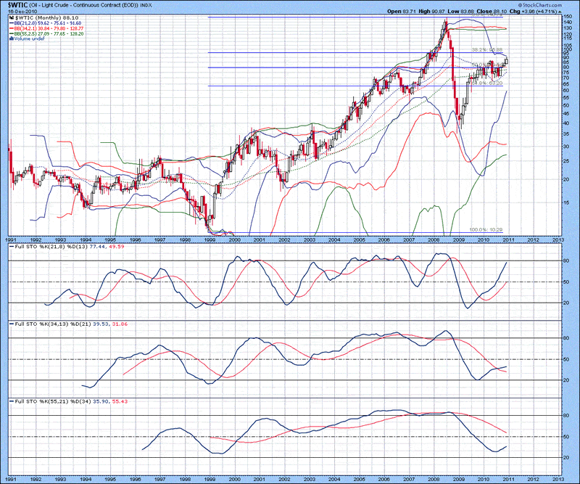
Task: Click the volume bars icon in legend
Action: [10, 38]
